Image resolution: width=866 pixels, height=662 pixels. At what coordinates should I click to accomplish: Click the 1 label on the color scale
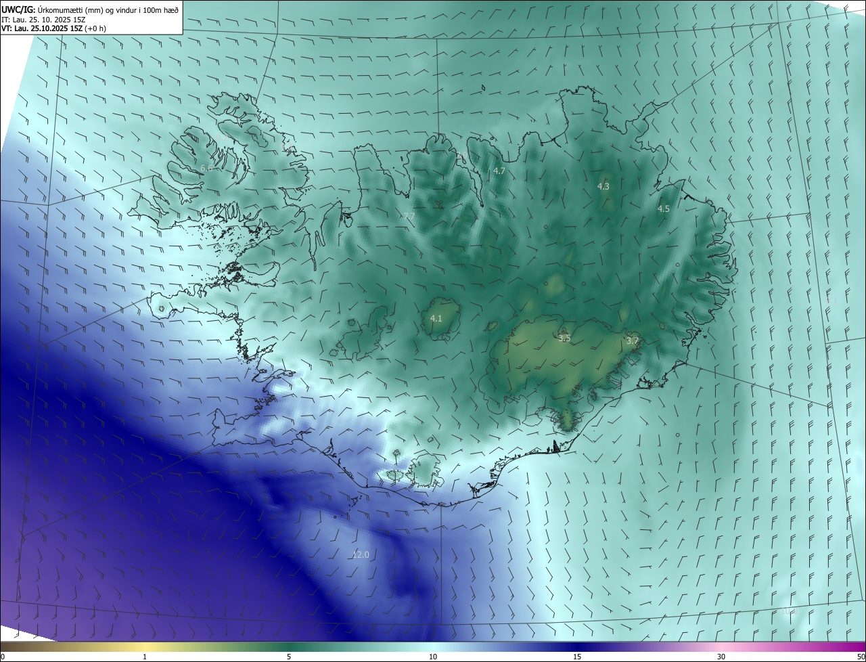point(145,657)
